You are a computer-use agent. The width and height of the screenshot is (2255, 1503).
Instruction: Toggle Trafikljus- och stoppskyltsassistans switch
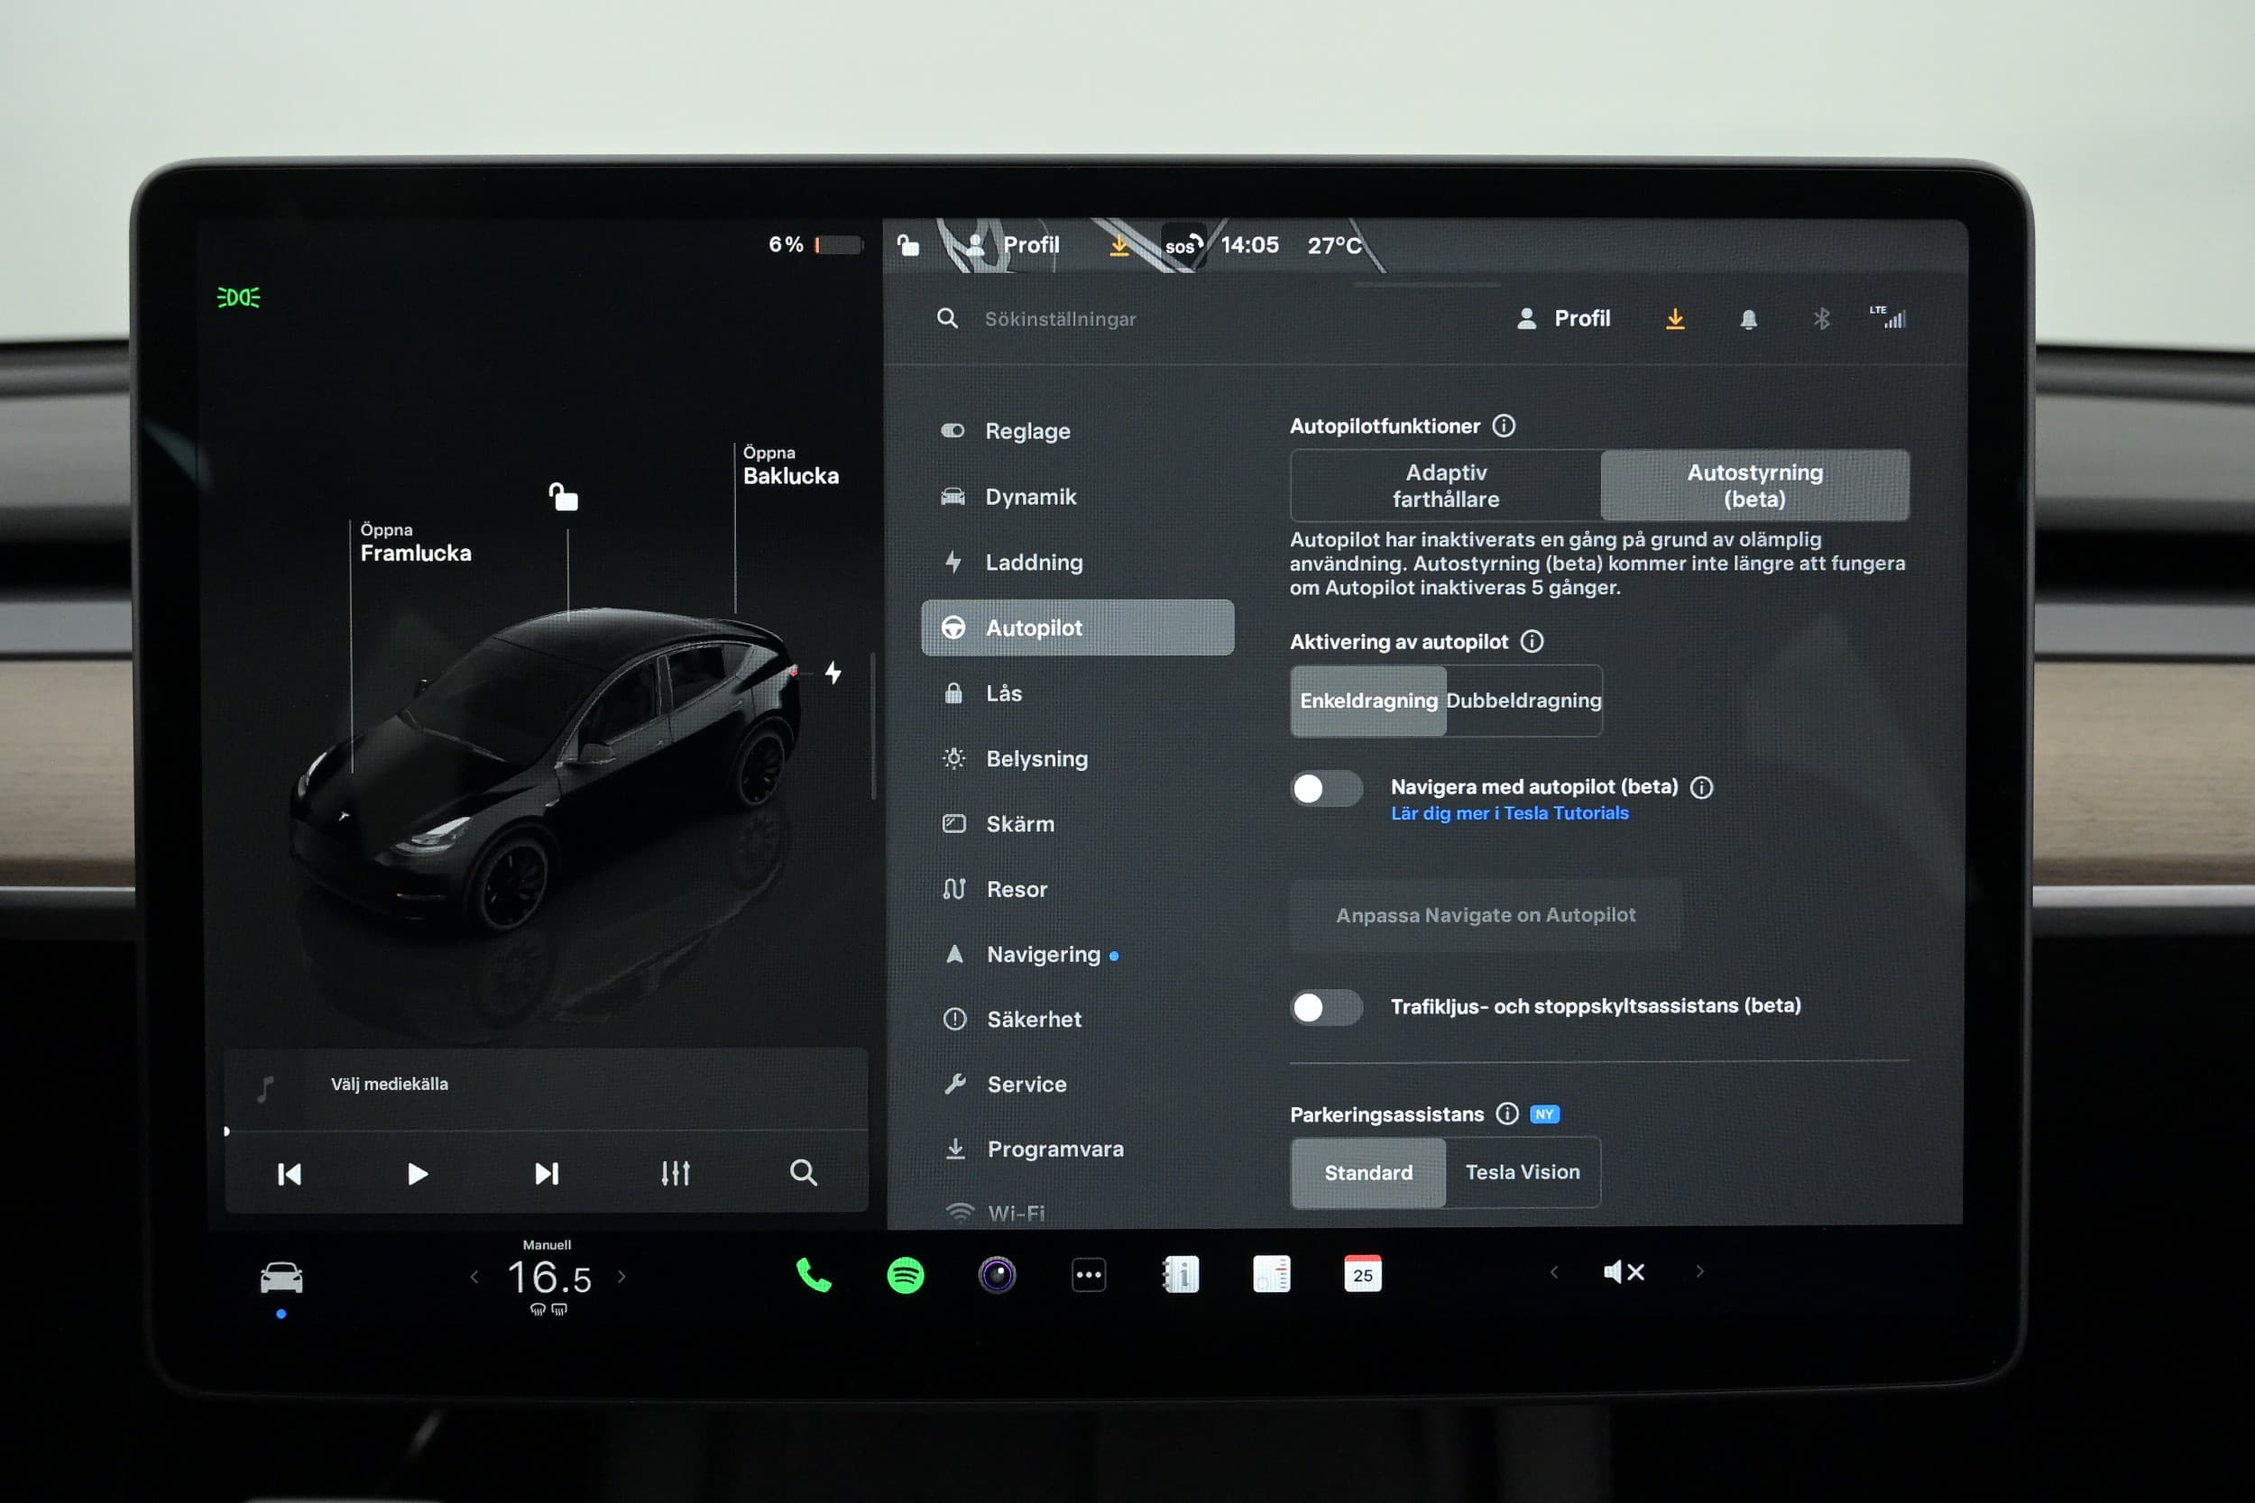1327,1007
